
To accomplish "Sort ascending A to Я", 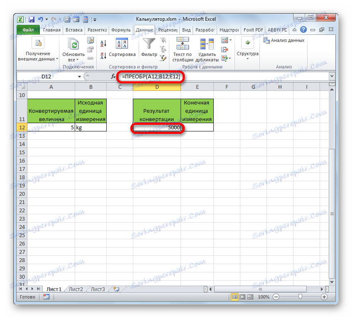I will click(x=103, y=44).
